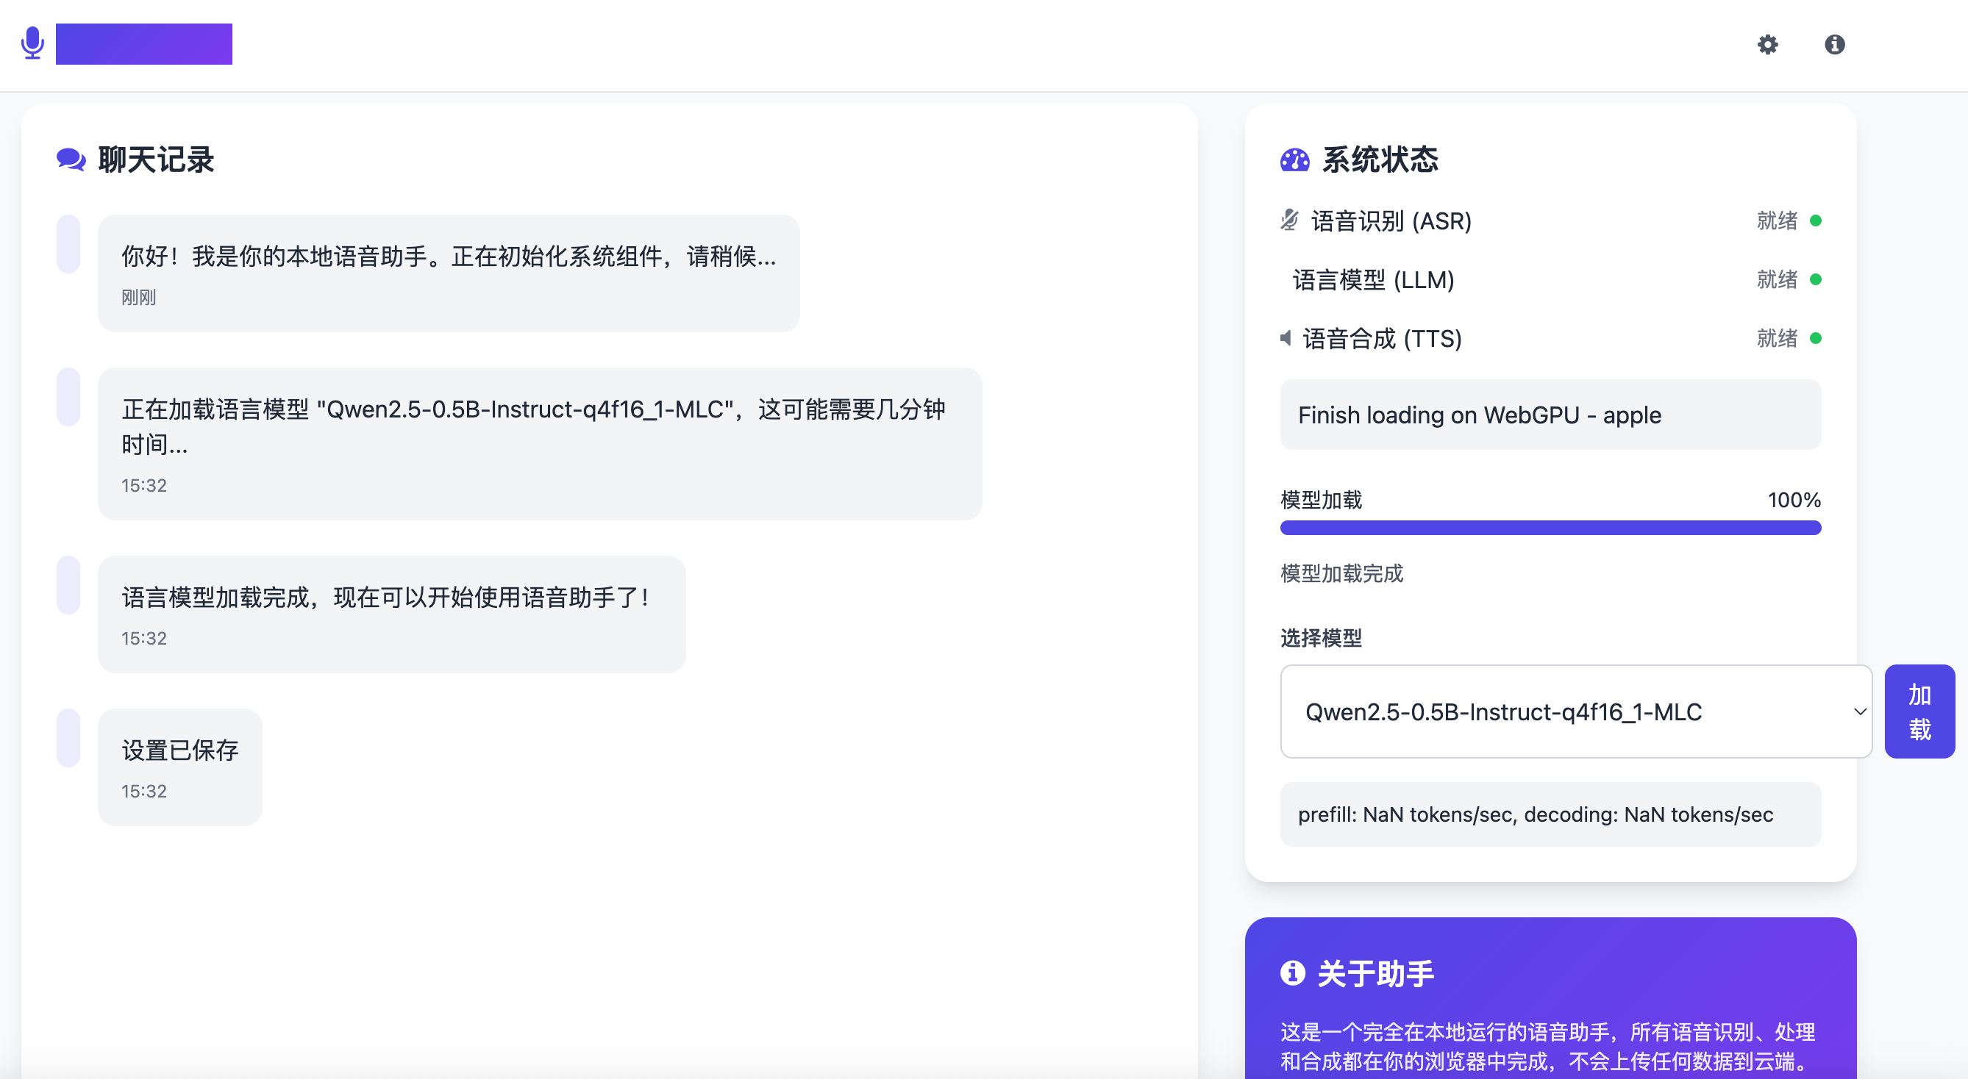The image size is (1968, 1079).
Task: Click the 模型加载 label
Action: point(1321,499)
